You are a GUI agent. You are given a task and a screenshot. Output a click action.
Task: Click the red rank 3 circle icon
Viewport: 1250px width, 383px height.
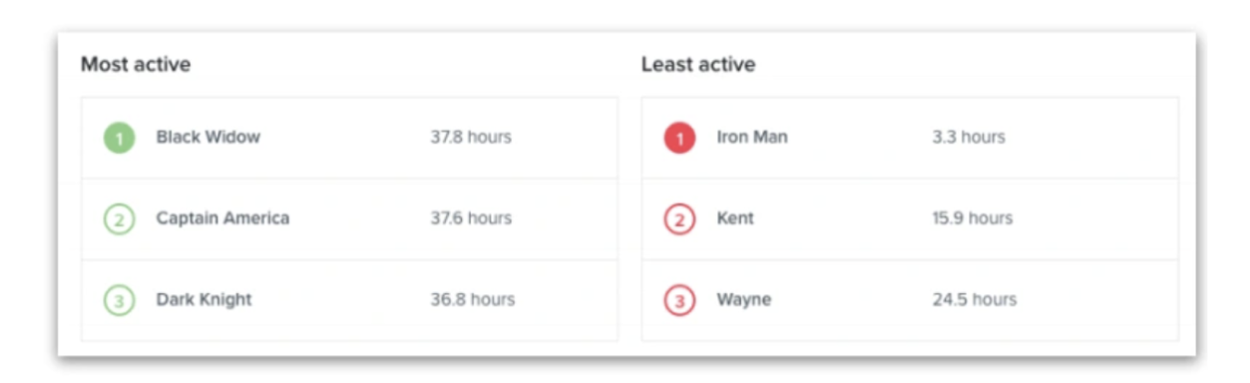[x=679, y=300]
